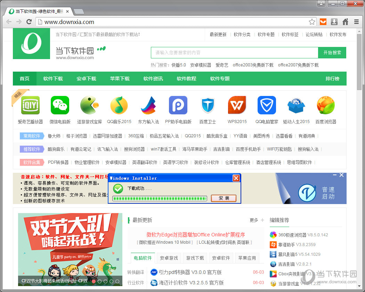Open the QQ电脑管家 icon
This screenshot has width=365, height=292.
point(267,105)
